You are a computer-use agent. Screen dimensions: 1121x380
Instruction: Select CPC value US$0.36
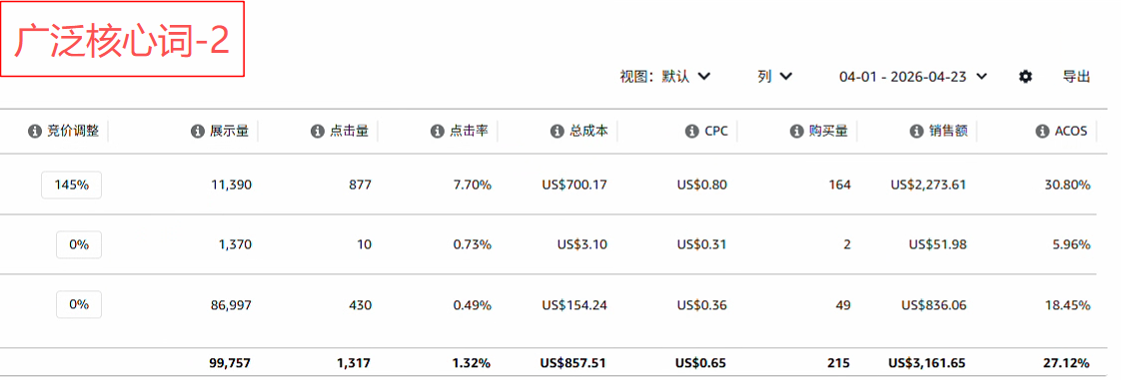point(701,305)
